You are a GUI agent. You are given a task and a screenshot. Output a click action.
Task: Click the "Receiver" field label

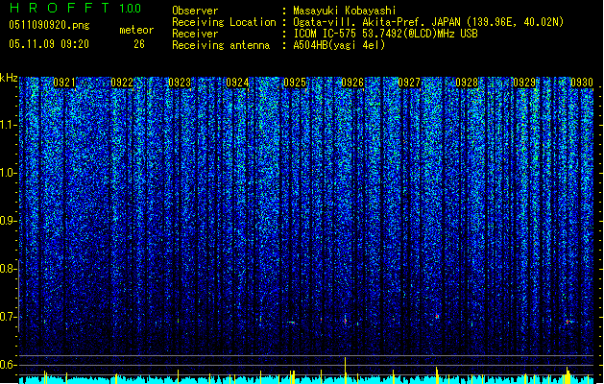click(x=195, y=34)
